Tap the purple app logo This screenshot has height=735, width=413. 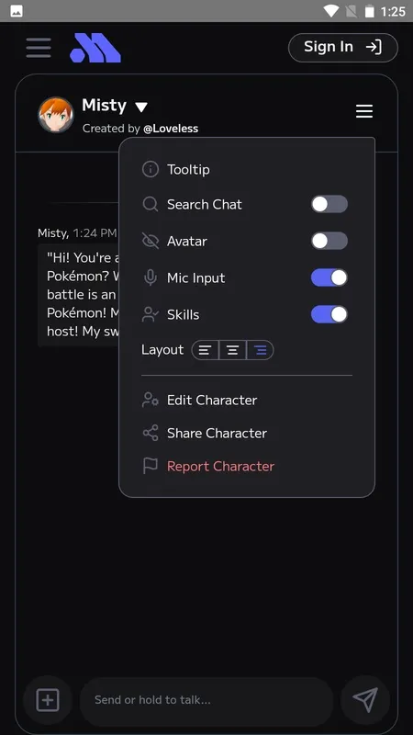(95, 48)
